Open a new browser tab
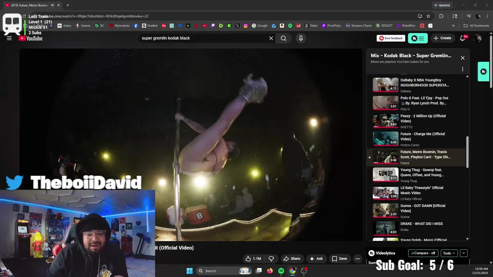Screen dimensions: 493x277 click(67, 5)
